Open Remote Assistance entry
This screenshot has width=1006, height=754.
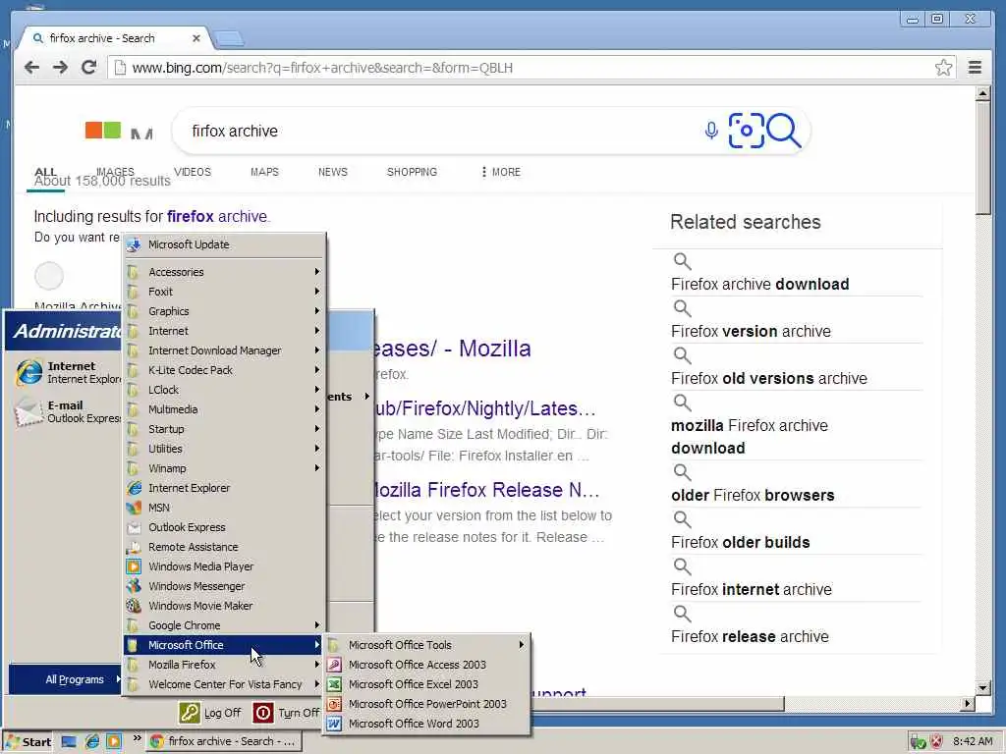point(225,547)
